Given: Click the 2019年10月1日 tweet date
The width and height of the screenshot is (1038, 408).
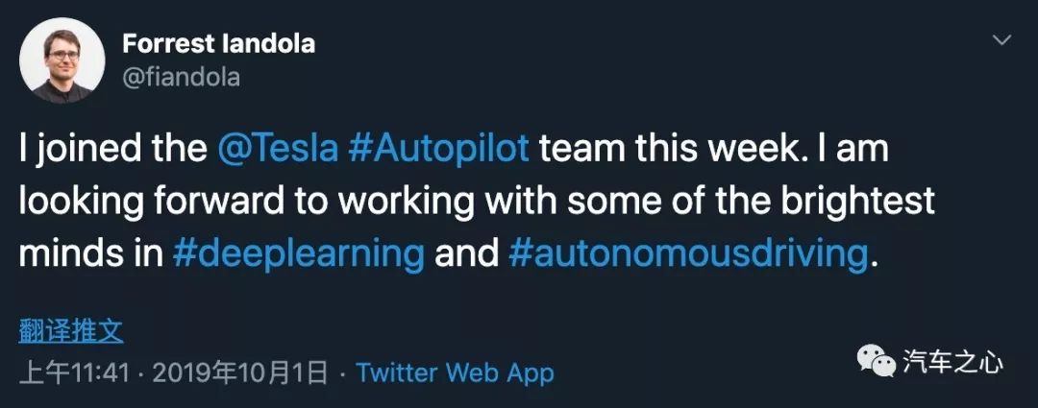Looking at the screenshot, I should [x=239, y=372].
